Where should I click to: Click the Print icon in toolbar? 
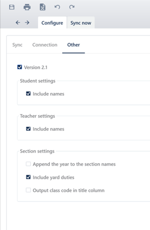27,7
